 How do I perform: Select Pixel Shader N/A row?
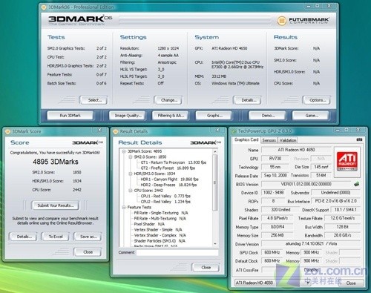(x=149, y=224)
